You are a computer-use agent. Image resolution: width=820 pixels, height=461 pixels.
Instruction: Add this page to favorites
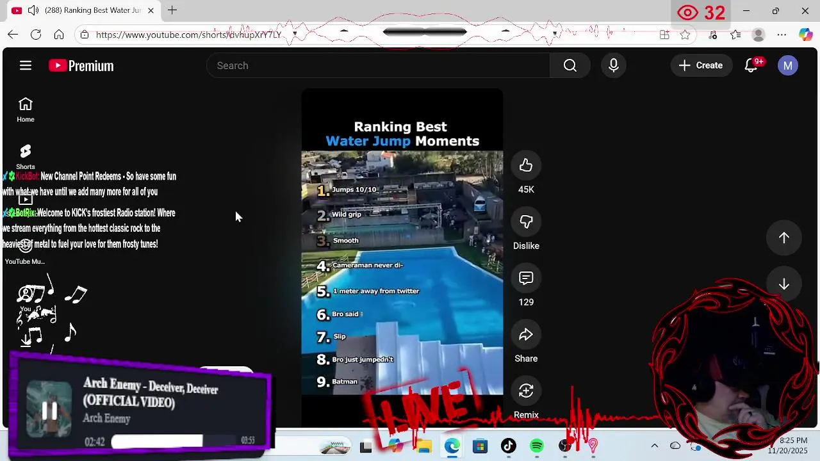click(x=685, y=35)
